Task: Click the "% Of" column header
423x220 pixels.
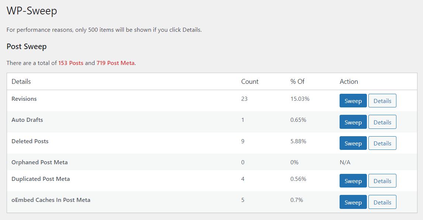Action: pos(298,82)
